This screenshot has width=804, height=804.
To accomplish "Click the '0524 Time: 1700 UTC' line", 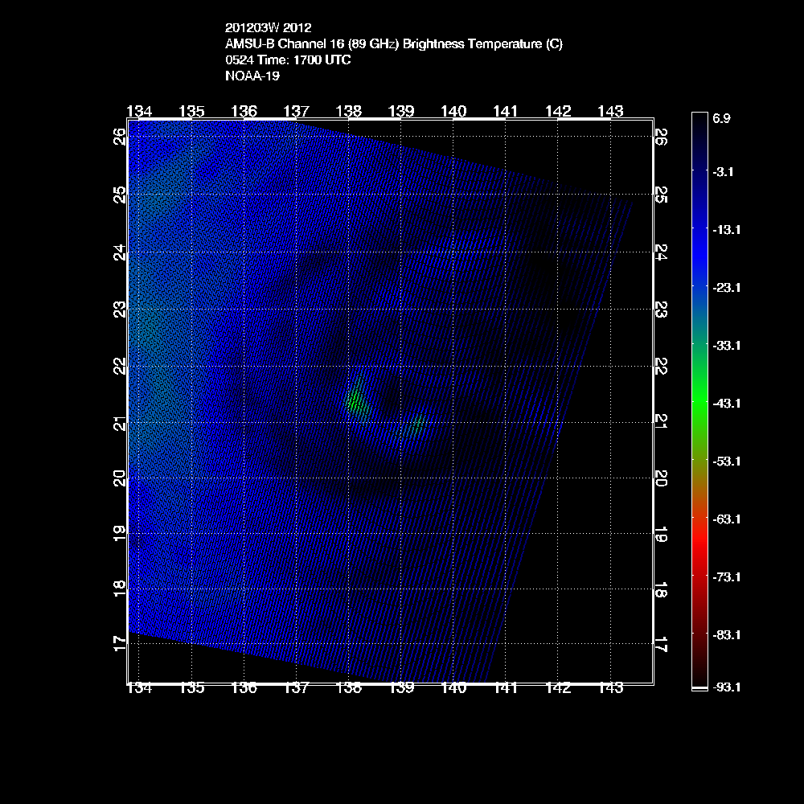I will pyautogui.click(x=288, y=60).
